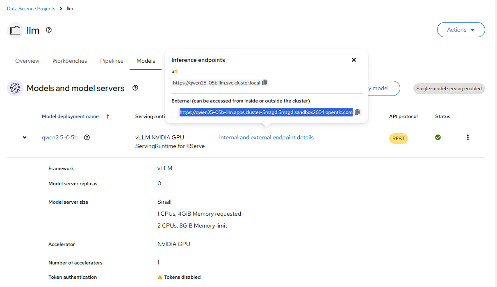Open help for Models and model servers
This screenshot has height=287, width=497.
[x=135, y=87]
